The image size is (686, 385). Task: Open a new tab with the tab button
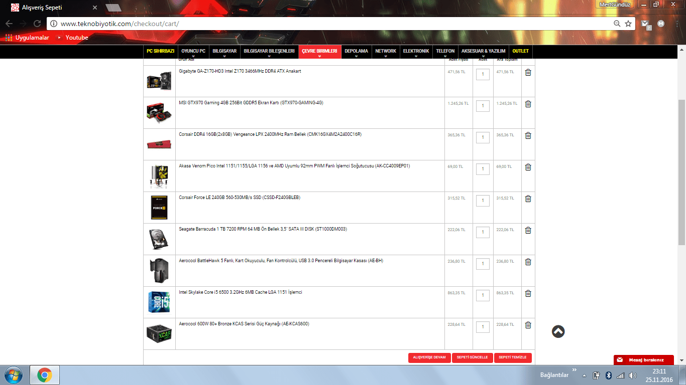(113, 8)
